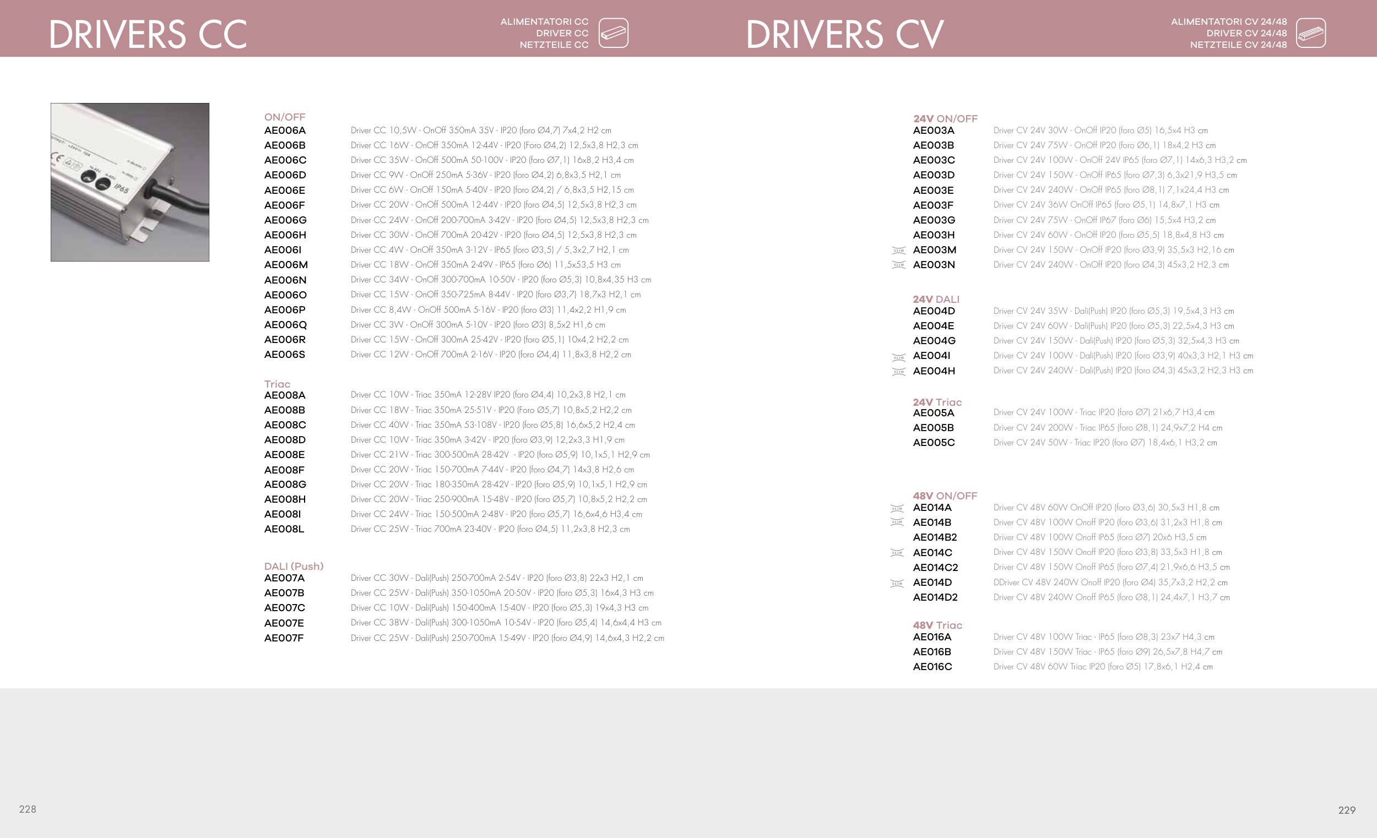The width and height of the screenshot is (1377, 838).
Task: Select the Triac section heading under Drivers CC
Action: click(277, 384)
